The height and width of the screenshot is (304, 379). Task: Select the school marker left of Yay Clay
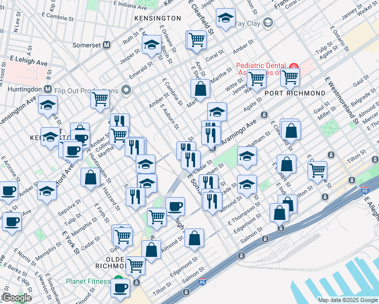[225, 18]
